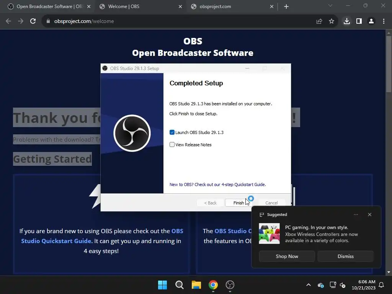
Task: Toggle Chrome side panel
Action: click(x=359, y=21)
